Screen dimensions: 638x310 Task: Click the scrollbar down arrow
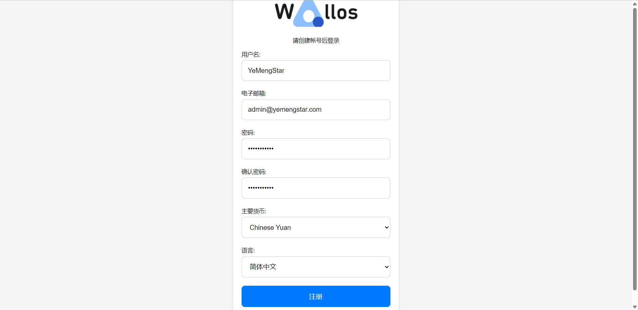pyautogui.click(x=635, y=307)
